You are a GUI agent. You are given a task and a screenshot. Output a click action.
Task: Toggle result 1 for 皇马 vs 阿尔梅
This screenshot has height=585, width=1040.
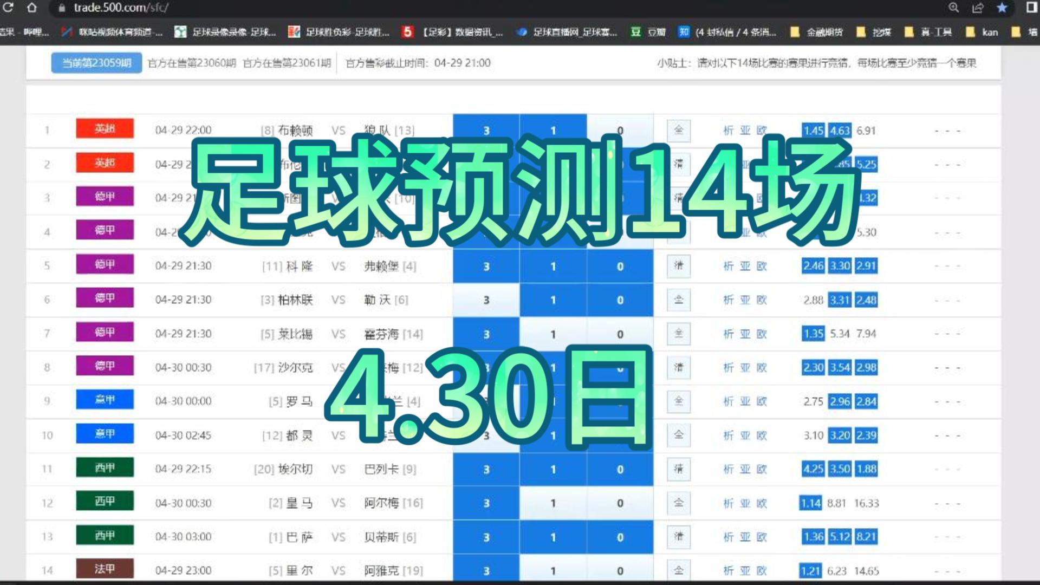(553, 503)
